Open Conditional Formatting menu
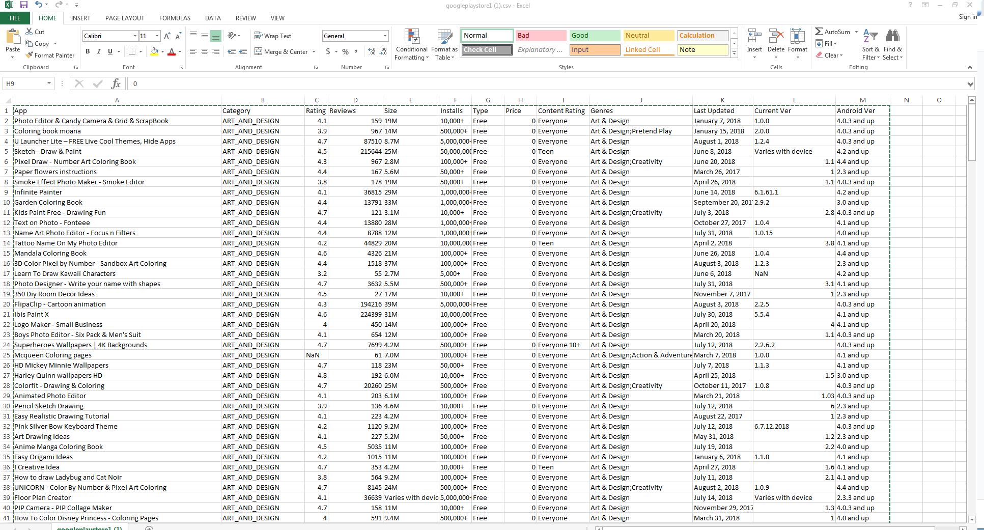Image resolution: width=984 pixels, height=530 pixels. pos(411,45)
